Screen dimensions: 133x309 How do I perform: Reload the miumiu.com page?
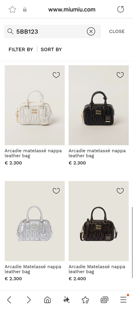121,9
